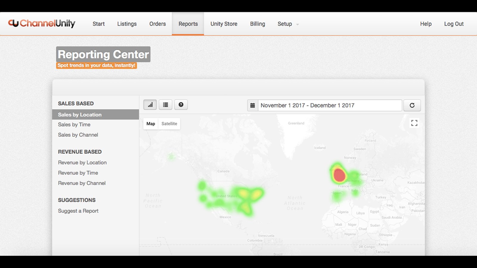The height and width of the screenshot is (268, 477).
Task: Click the Greenland label on map
Action: [x=296, y=123]
